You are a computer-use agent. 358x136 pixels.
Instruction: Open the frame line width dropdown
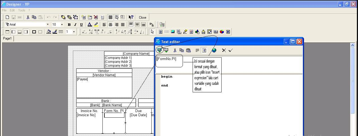coord(74,32)
